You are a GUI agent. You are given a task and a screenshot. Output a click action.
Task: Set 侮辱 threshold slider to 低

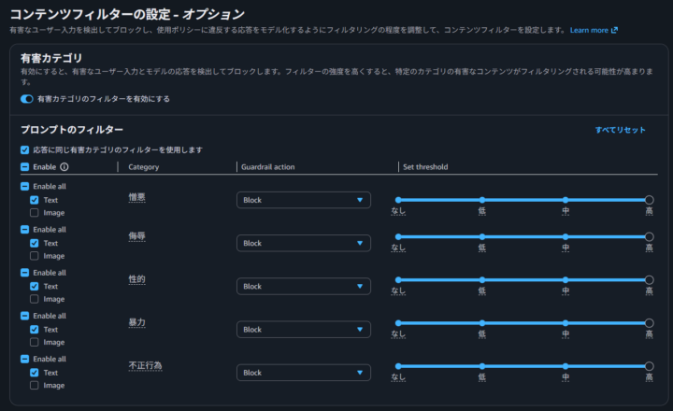[482, 236]
